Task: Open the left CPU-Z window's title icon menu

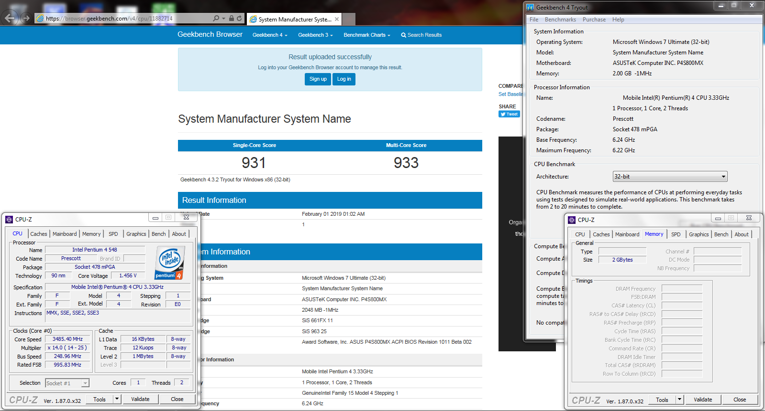Action: pos(9,220)
